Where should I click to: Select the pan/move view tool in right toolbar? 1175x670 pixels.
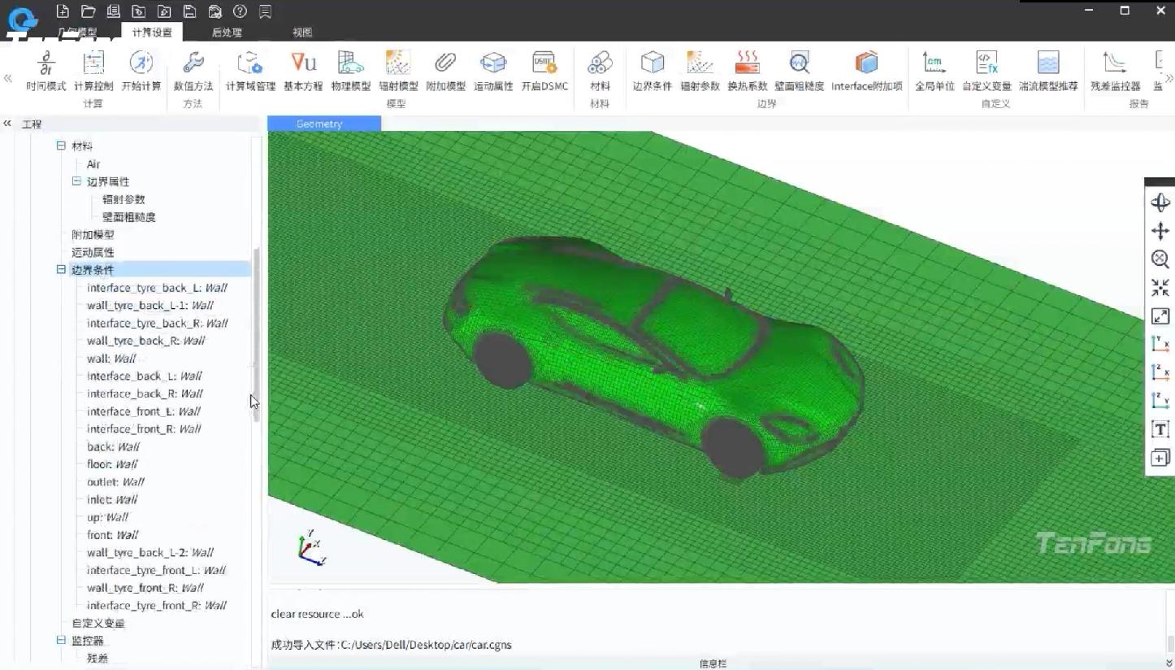[1160, 231]
